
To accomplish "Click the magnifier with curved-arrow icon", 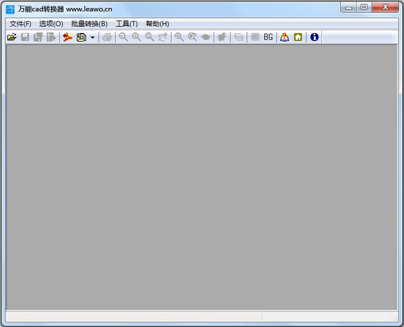I will [193, 37].
